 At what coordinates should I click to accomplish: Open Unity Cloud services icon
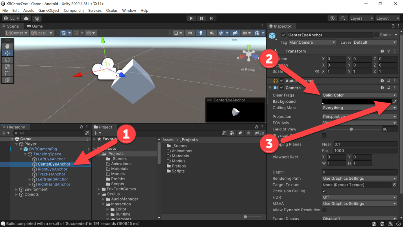[x=26, y=18]
